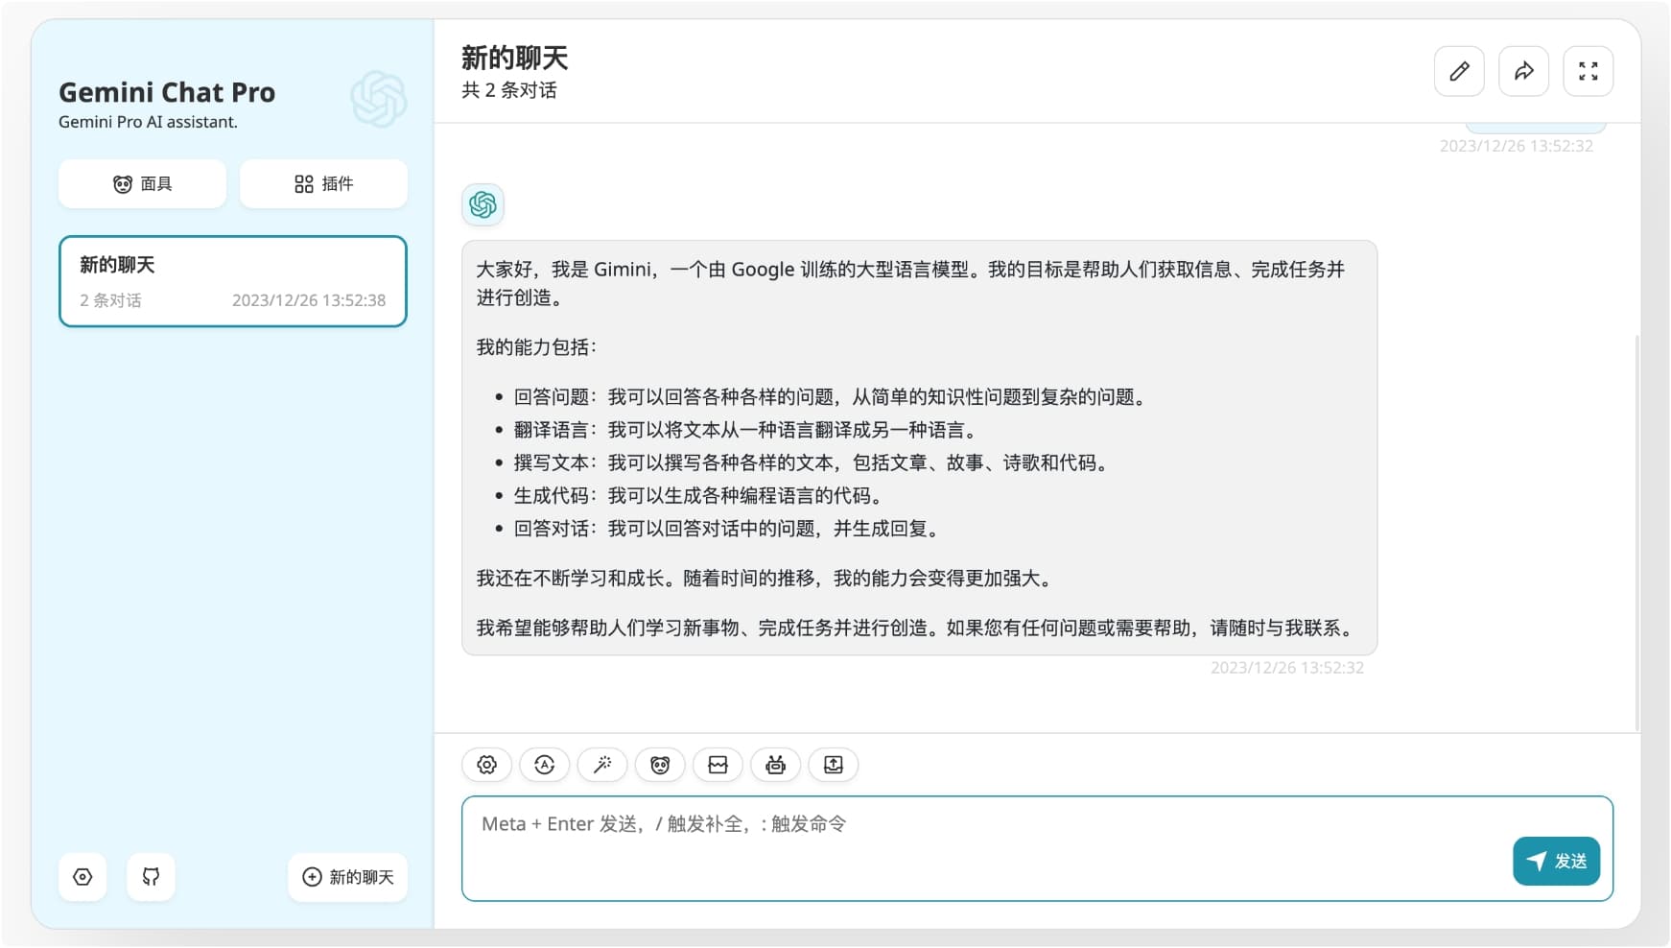Start a new chat with 新的聊天 button
The image size is (1671, 948).
[348, 877]
